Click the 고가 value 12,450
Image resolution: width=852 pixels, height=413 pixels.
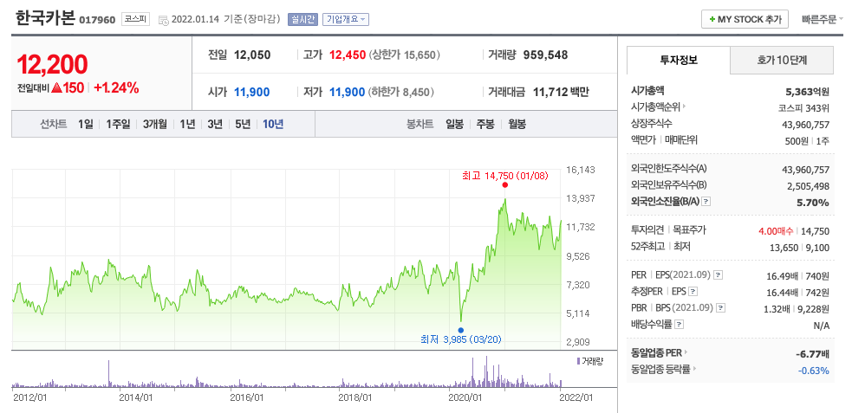(348, 55)
